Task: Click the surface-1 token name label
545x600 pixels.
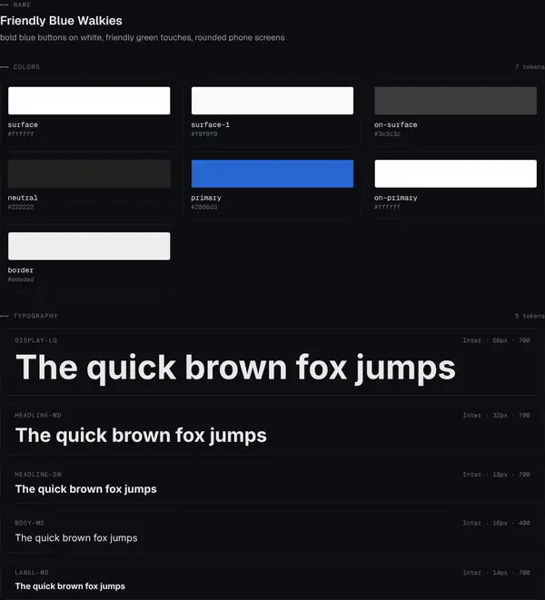Action: pos(210,124)
